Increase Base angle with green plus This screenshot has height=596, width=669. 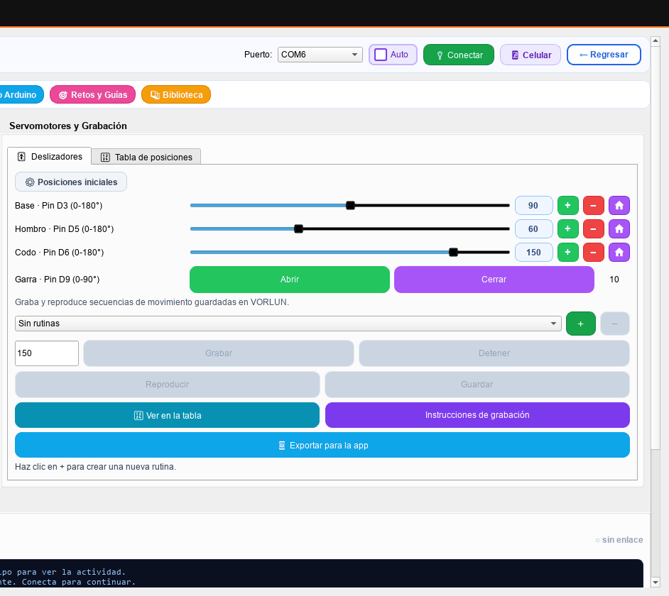point(568,206)
